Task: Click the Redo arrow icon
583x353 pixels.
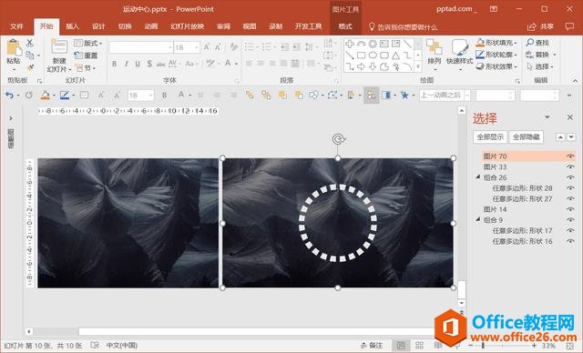Action: (x=28, y=96)
